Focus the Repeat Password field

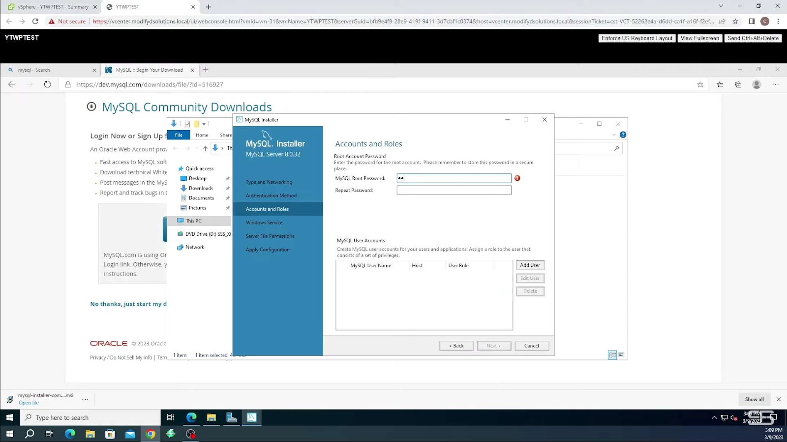tap(454, 190)
